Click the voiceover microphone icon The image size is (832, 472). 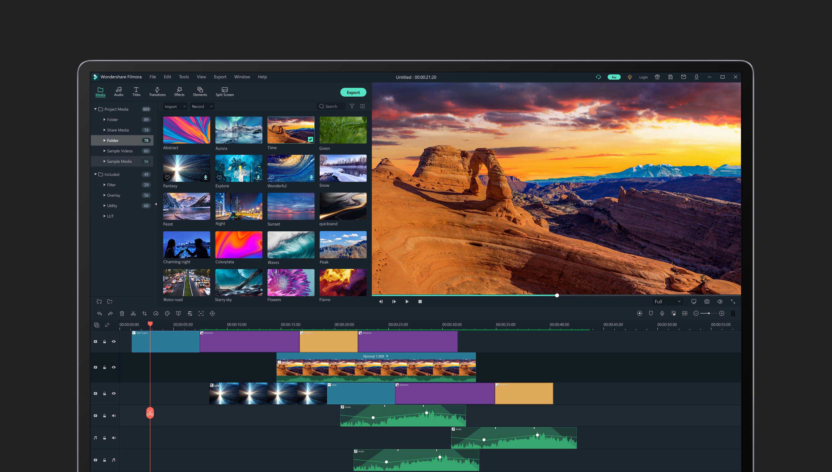pyautogui.click(x=662, y=314)
